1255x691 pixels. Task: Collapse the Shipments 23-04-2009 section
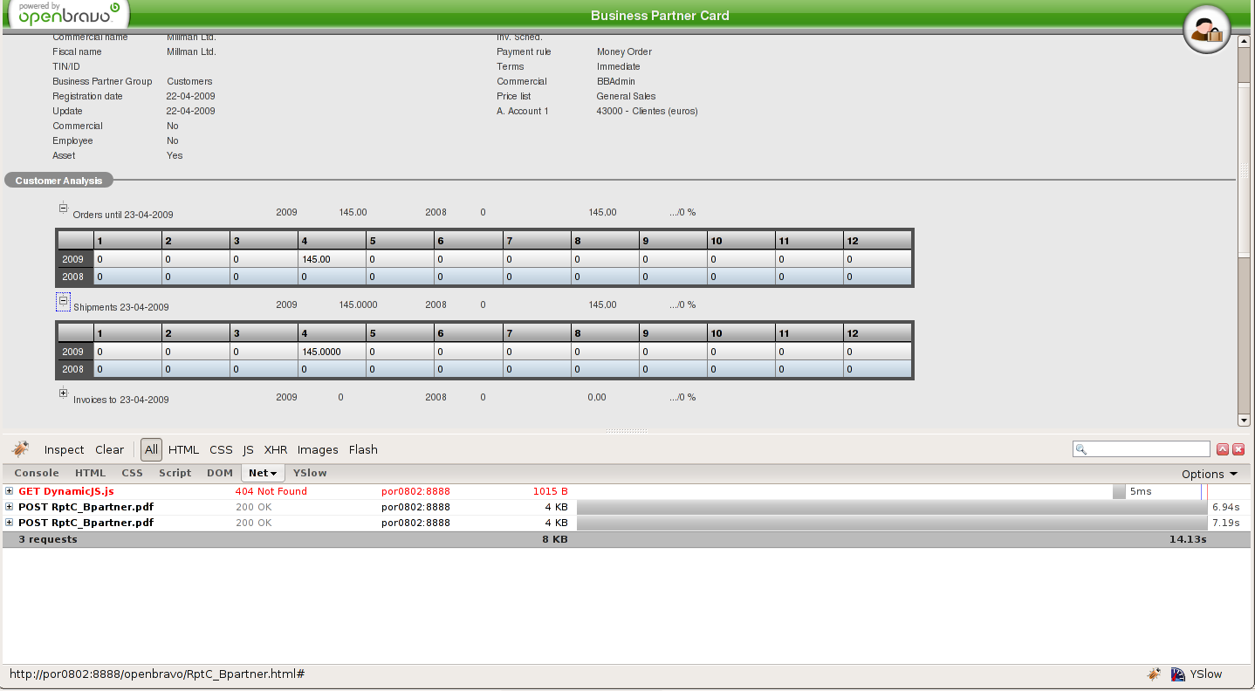click(63, 300)
